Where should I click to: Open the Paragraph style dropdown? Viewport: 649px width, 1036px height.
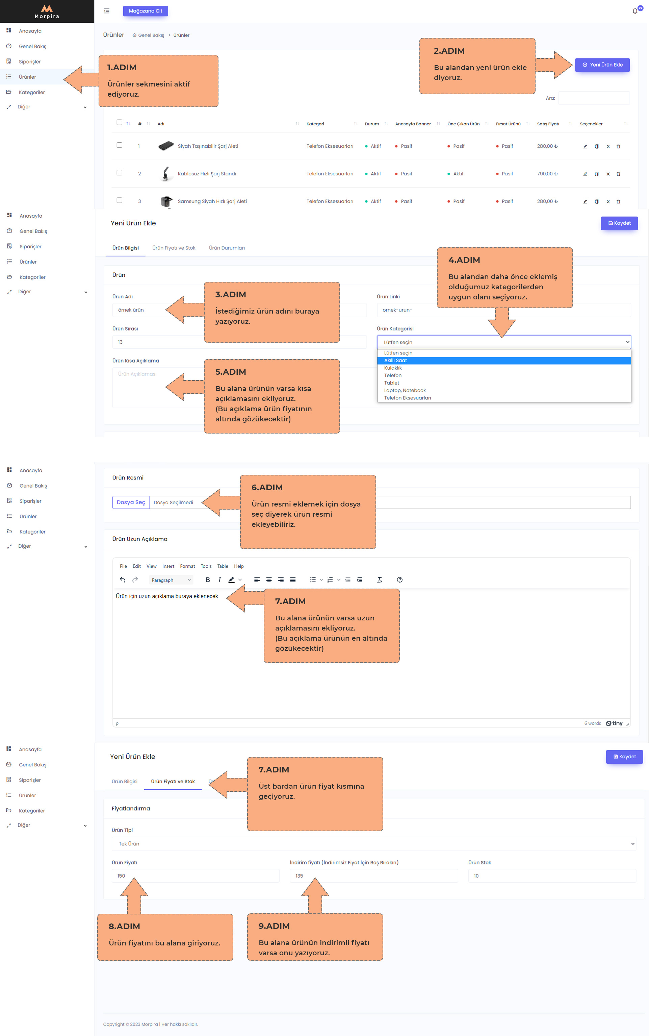click(171, 580)
